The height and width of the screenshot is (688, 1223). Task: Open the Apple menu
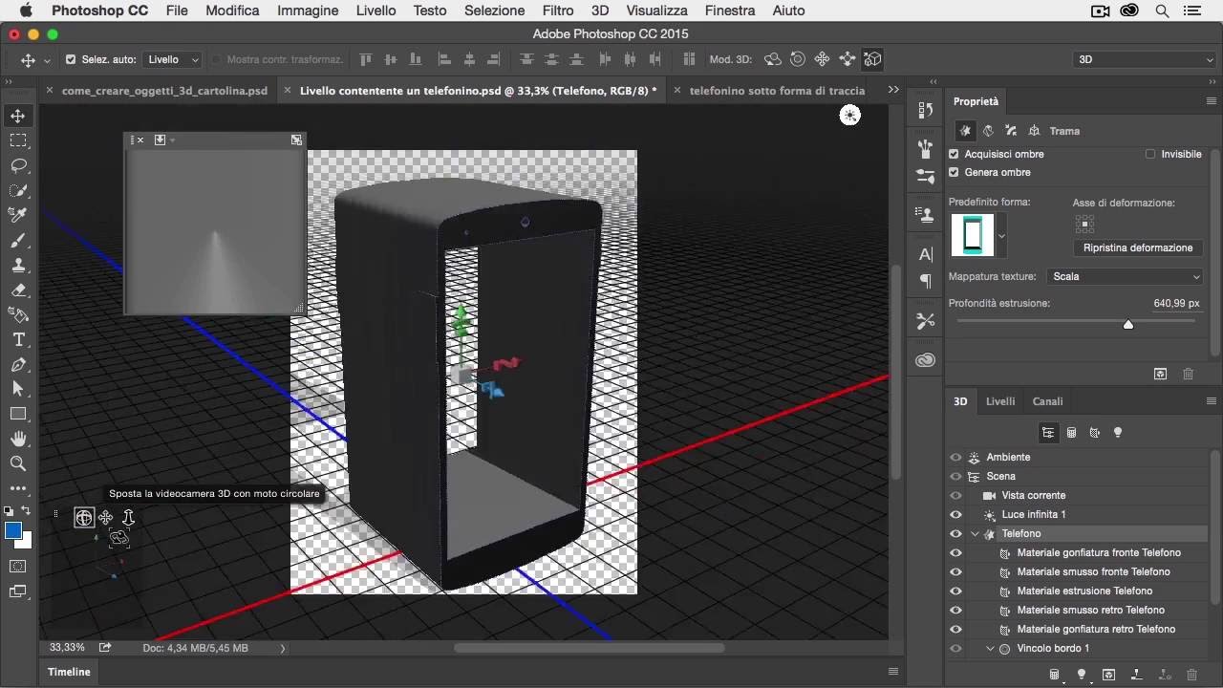click(x=25, y=11)
